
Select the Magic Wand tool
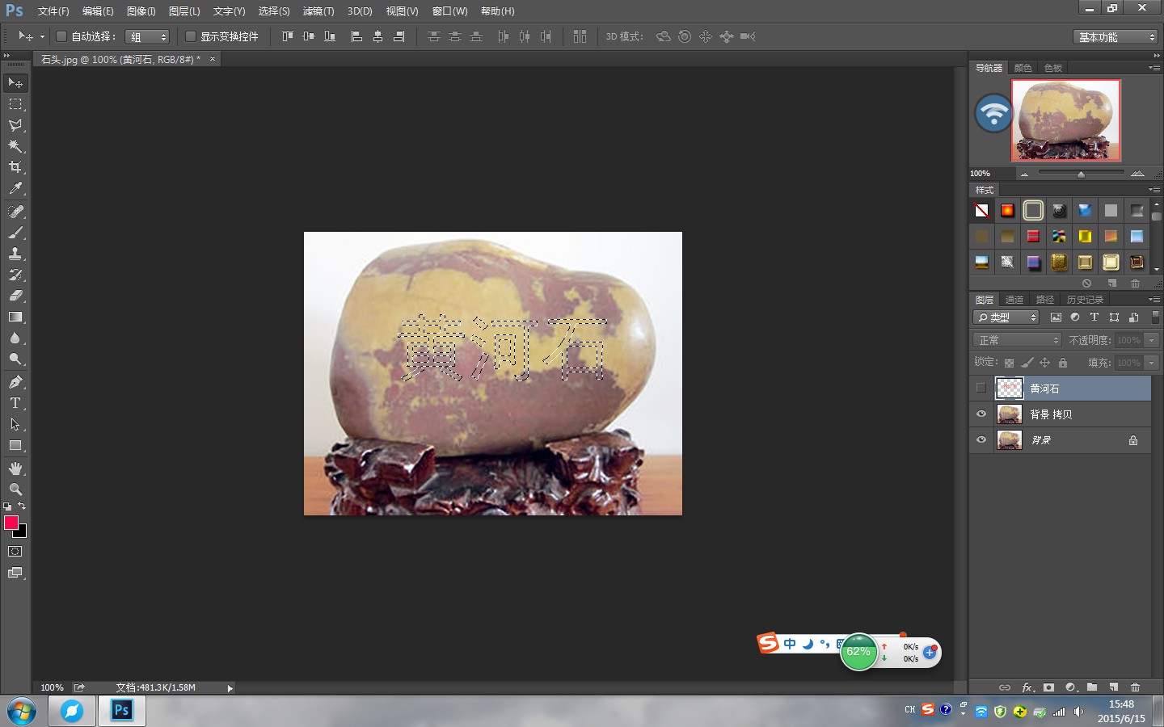15,146
